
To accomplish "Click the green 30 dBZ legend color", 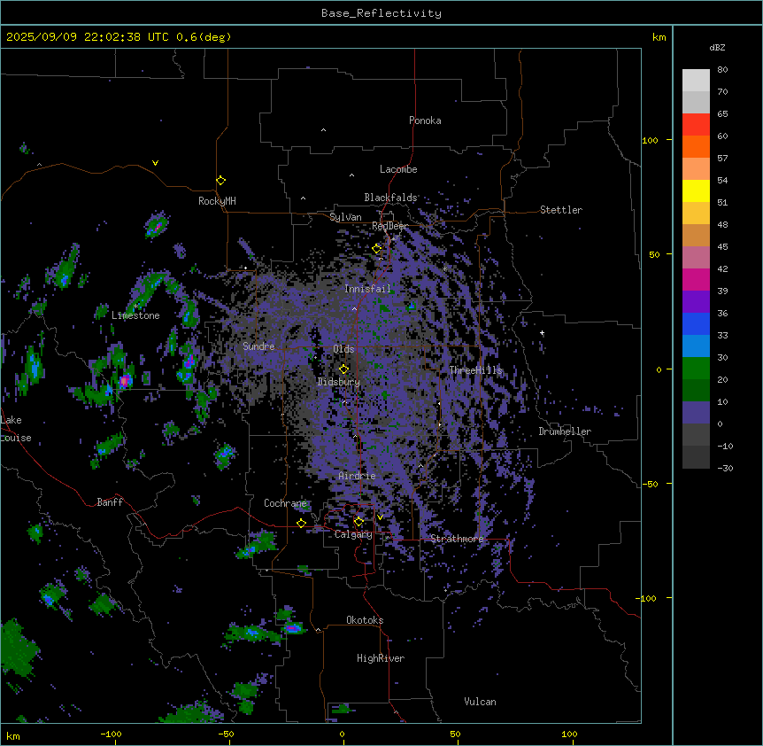I will click(x=696, y=368).
